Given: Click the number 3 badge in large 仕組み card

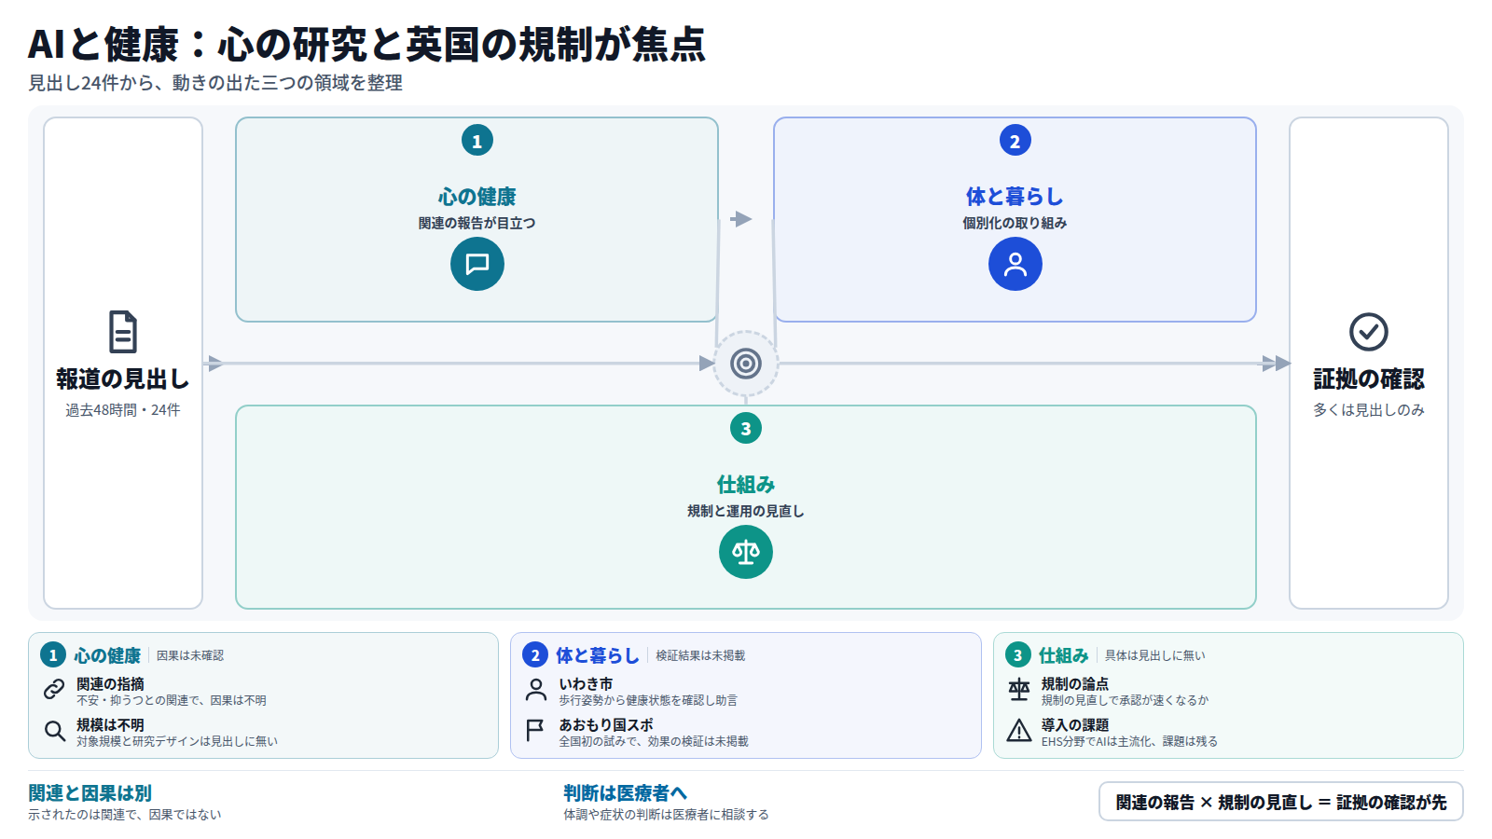Looking at the screenshot, I should tap(746, 429).
